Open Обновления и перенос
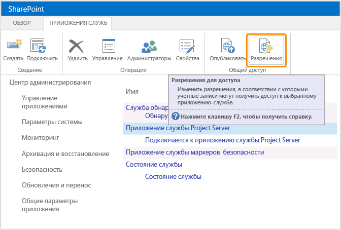Screen dimensions: 341x230 click(x=56, y=185)
